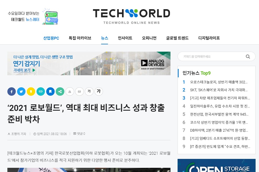Viewport: 259px width, 172px height.
Task: Click the 인기뉴스 Top9 heading
Action: point(196,73)
